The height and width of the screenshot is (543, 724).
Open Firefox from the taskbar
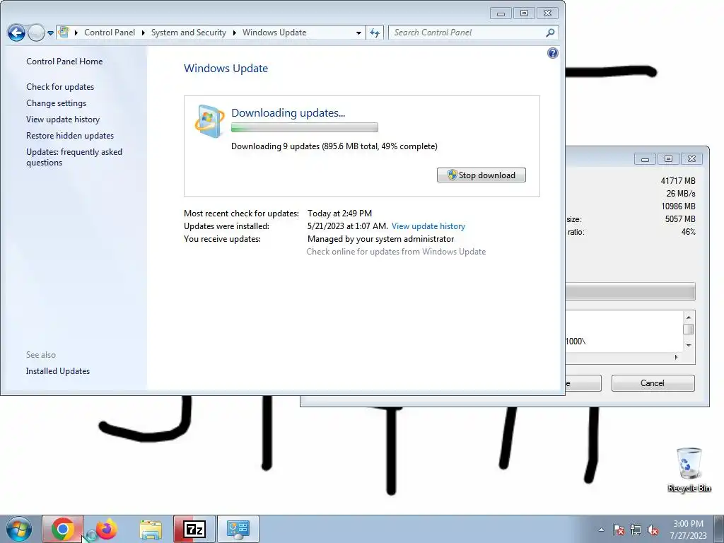[107, 529]
